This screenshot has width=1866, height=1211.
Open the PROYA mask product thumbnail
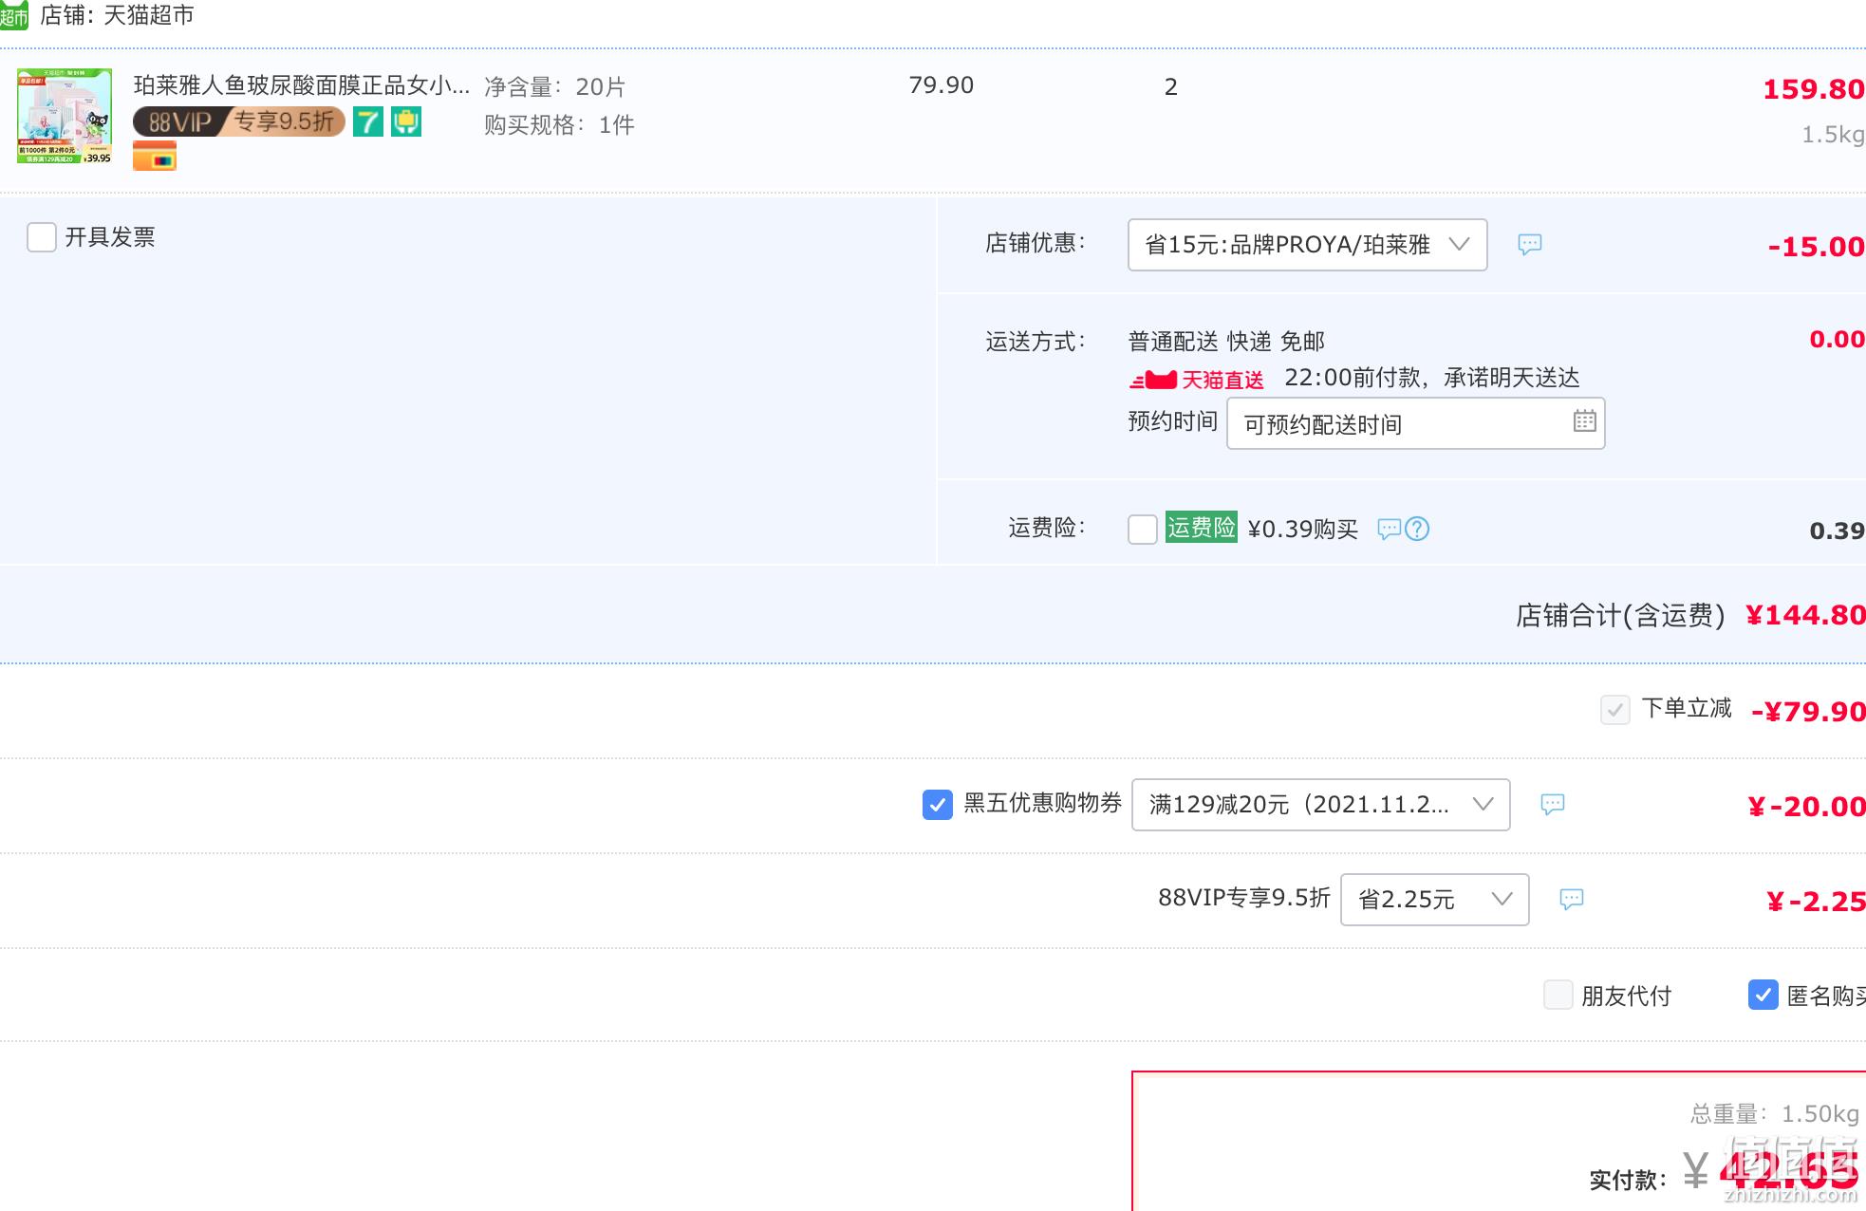click(x=65, y=116)
